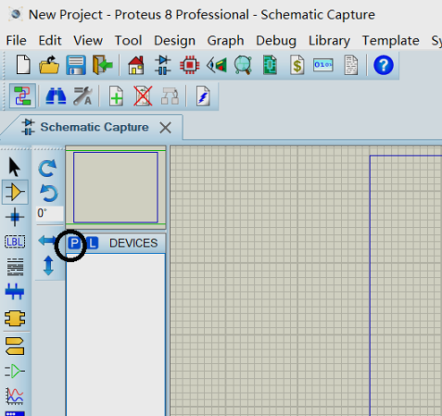Mirror horizontally with X-mirror arrow
This screenshot has height=416, width=442.
[x=47, y=240]
